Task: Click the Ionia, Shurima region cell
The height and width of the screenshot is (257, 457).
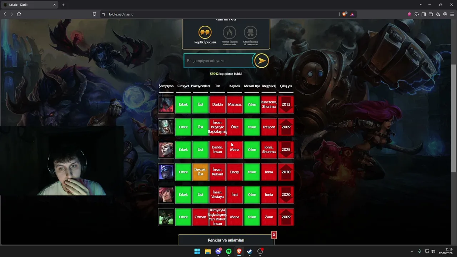Action: (x=269, y=150)
